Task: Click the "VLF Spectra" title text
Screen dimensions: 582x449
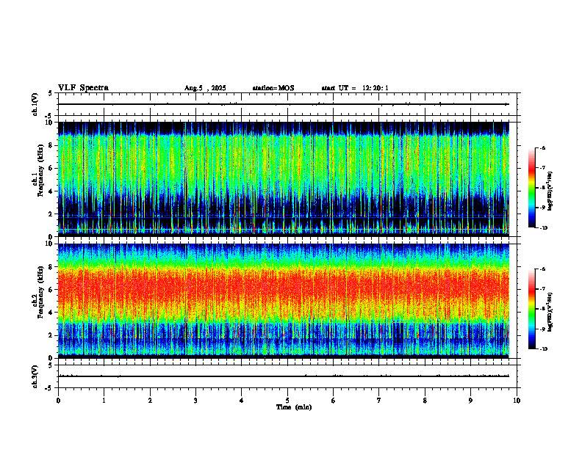Action: [83, 88]
